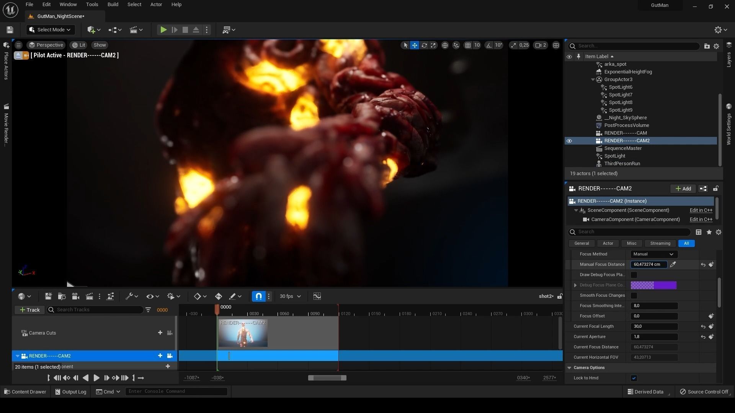Switch to the Streaming details filter tab
Screen dimensions: 735x413
(660, 244)
